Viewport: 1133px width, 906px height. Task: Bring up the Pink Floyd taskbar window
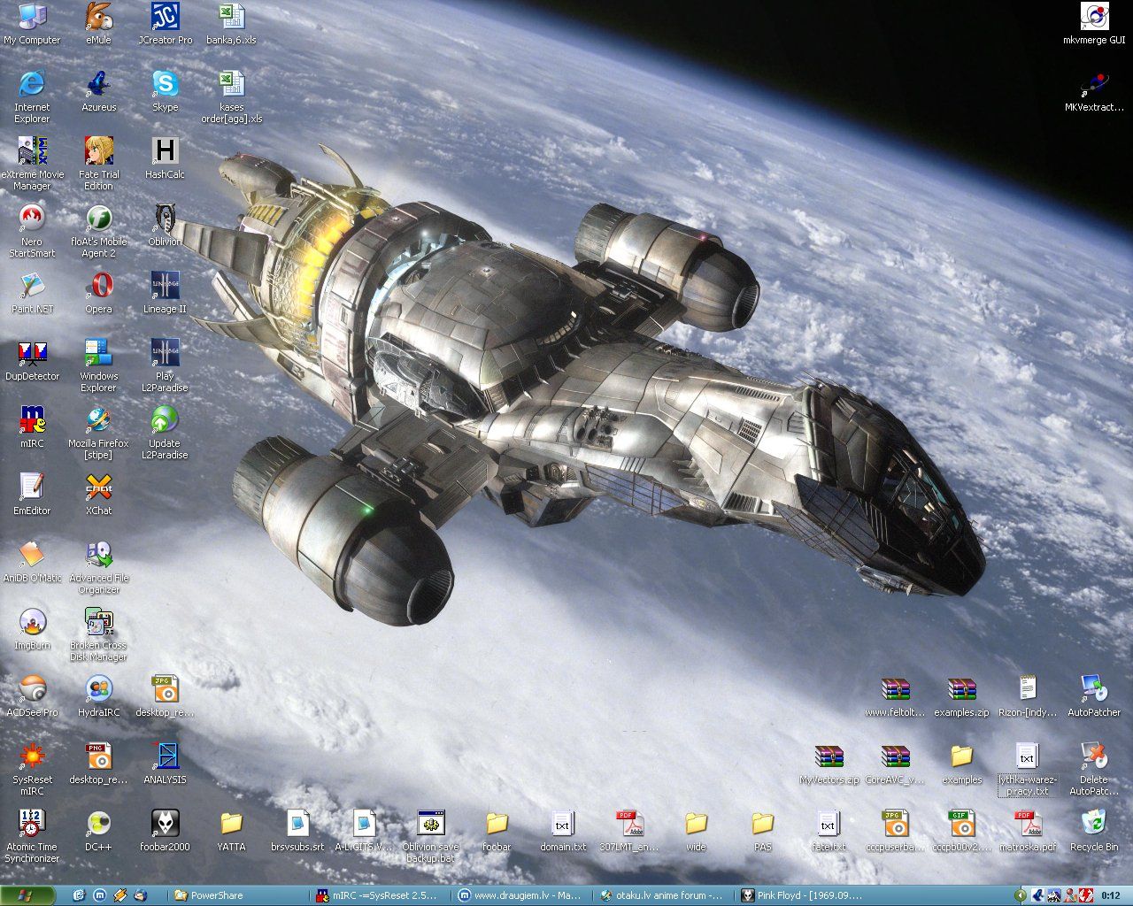806,895
